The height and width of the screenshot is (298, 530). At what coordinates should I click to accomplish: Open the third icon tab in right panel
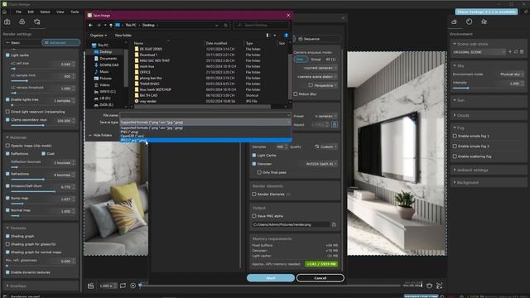click(x=484, y=22)
